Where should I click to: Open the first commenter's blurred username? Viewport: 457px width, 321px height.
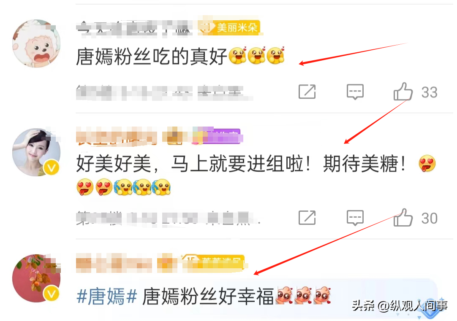pyautogui.click(x=134, y=28)
